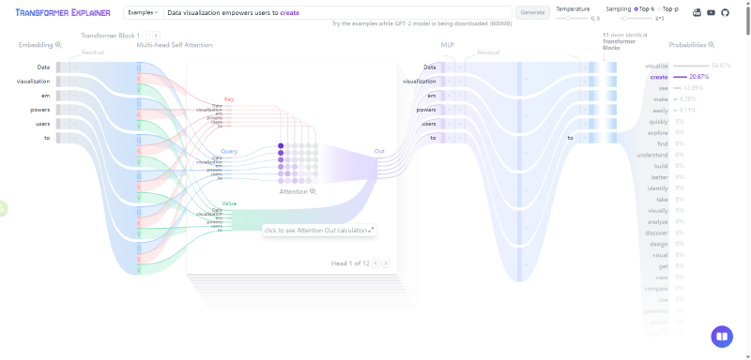Click the Attention magnifier zoom icon

313,191
